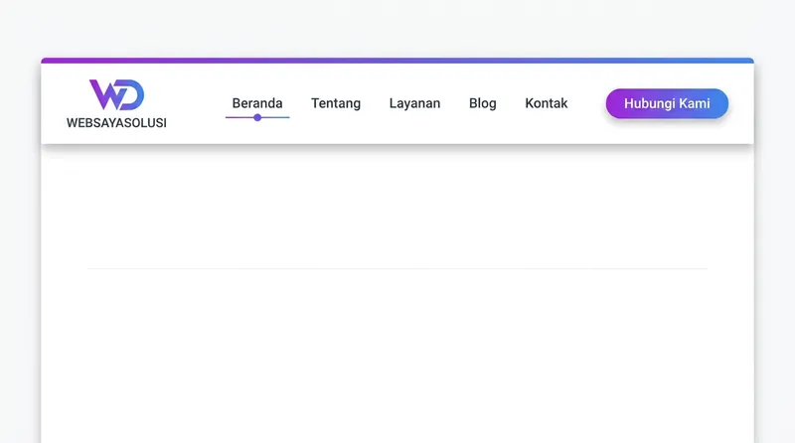Open the Kontak page
The image size is (795, 443).
(x=546, y=103)
